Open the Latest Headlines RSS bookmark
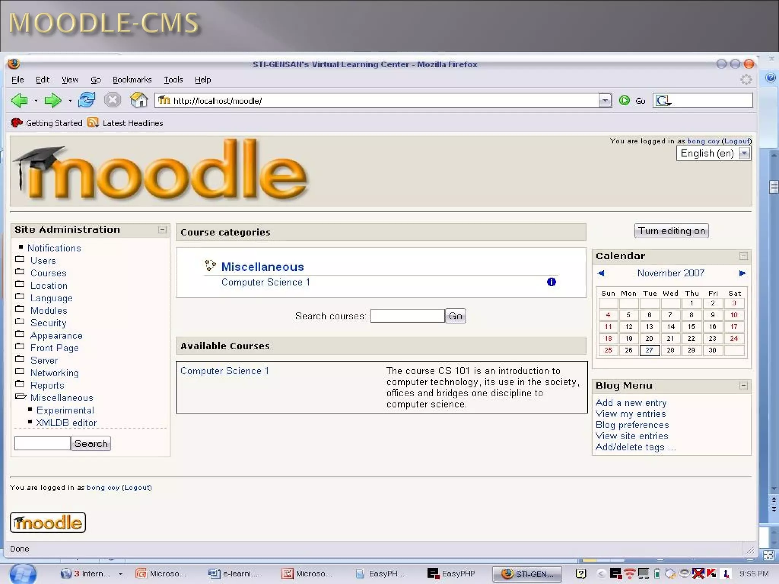 tap(125, 123)
